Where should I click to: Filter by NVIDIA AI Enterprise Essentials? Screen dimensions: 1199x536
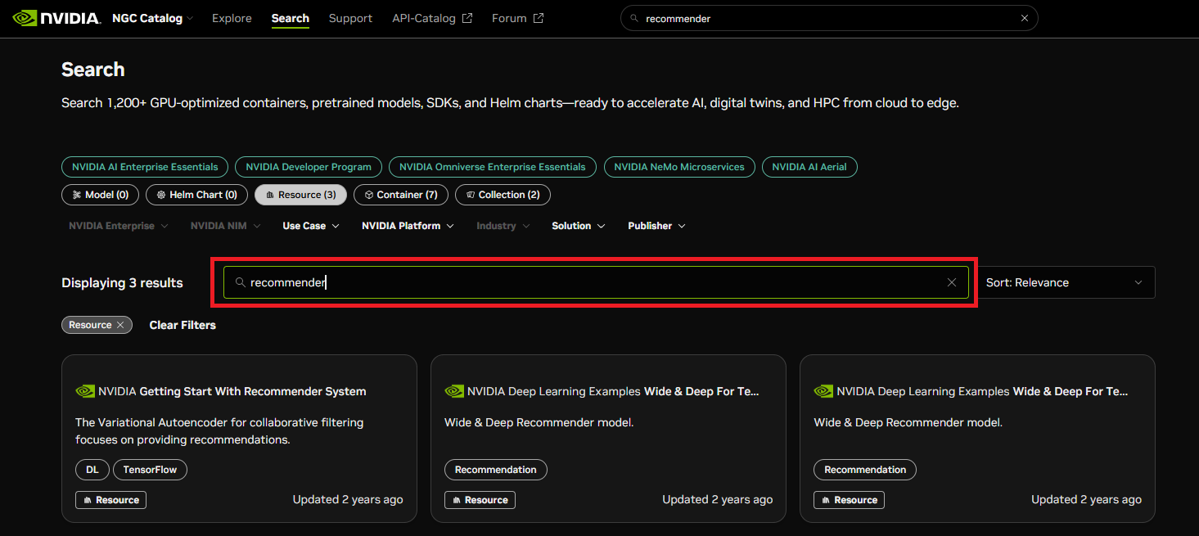click(145, 167)
